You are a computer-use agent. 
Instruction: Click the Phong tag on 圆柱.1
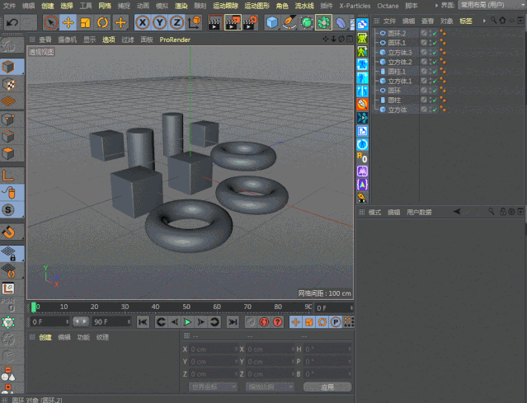pos(443,71)
